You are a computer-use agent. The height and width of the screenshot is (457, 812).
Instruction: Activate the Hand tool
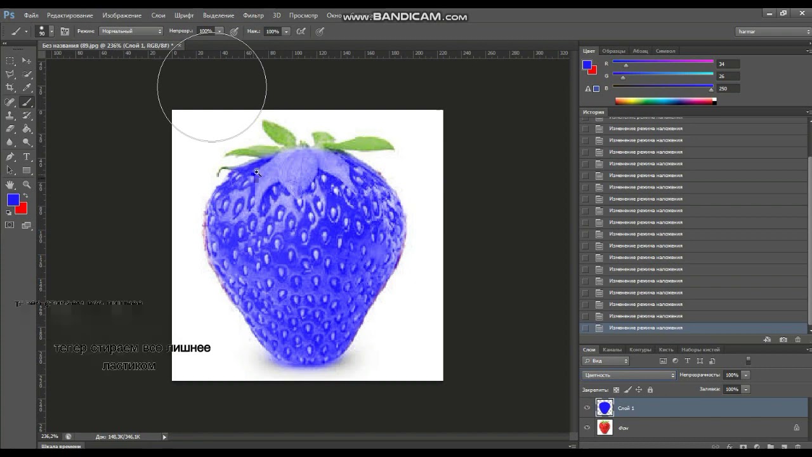click(10, 185)
